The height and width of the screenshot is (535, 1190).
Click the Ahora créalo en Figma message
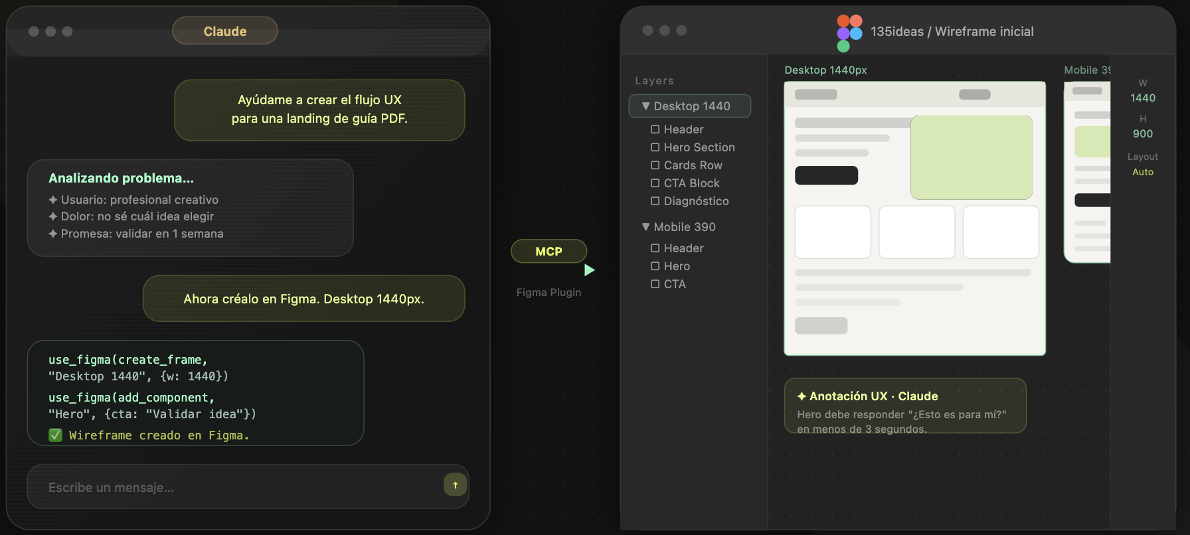click(x=303, y=299)
